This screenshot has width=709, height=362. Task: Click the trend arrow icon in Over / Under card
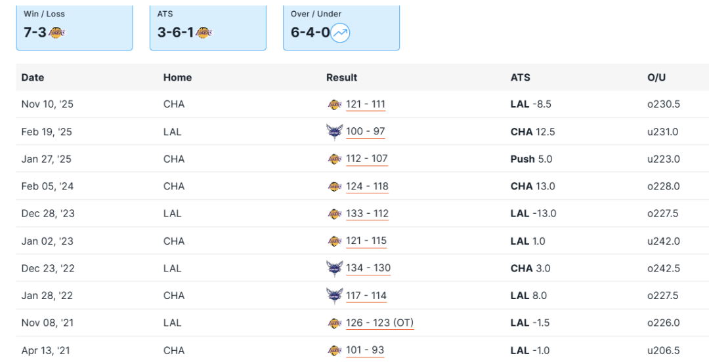pyautogui.click(x=340, y=33)
